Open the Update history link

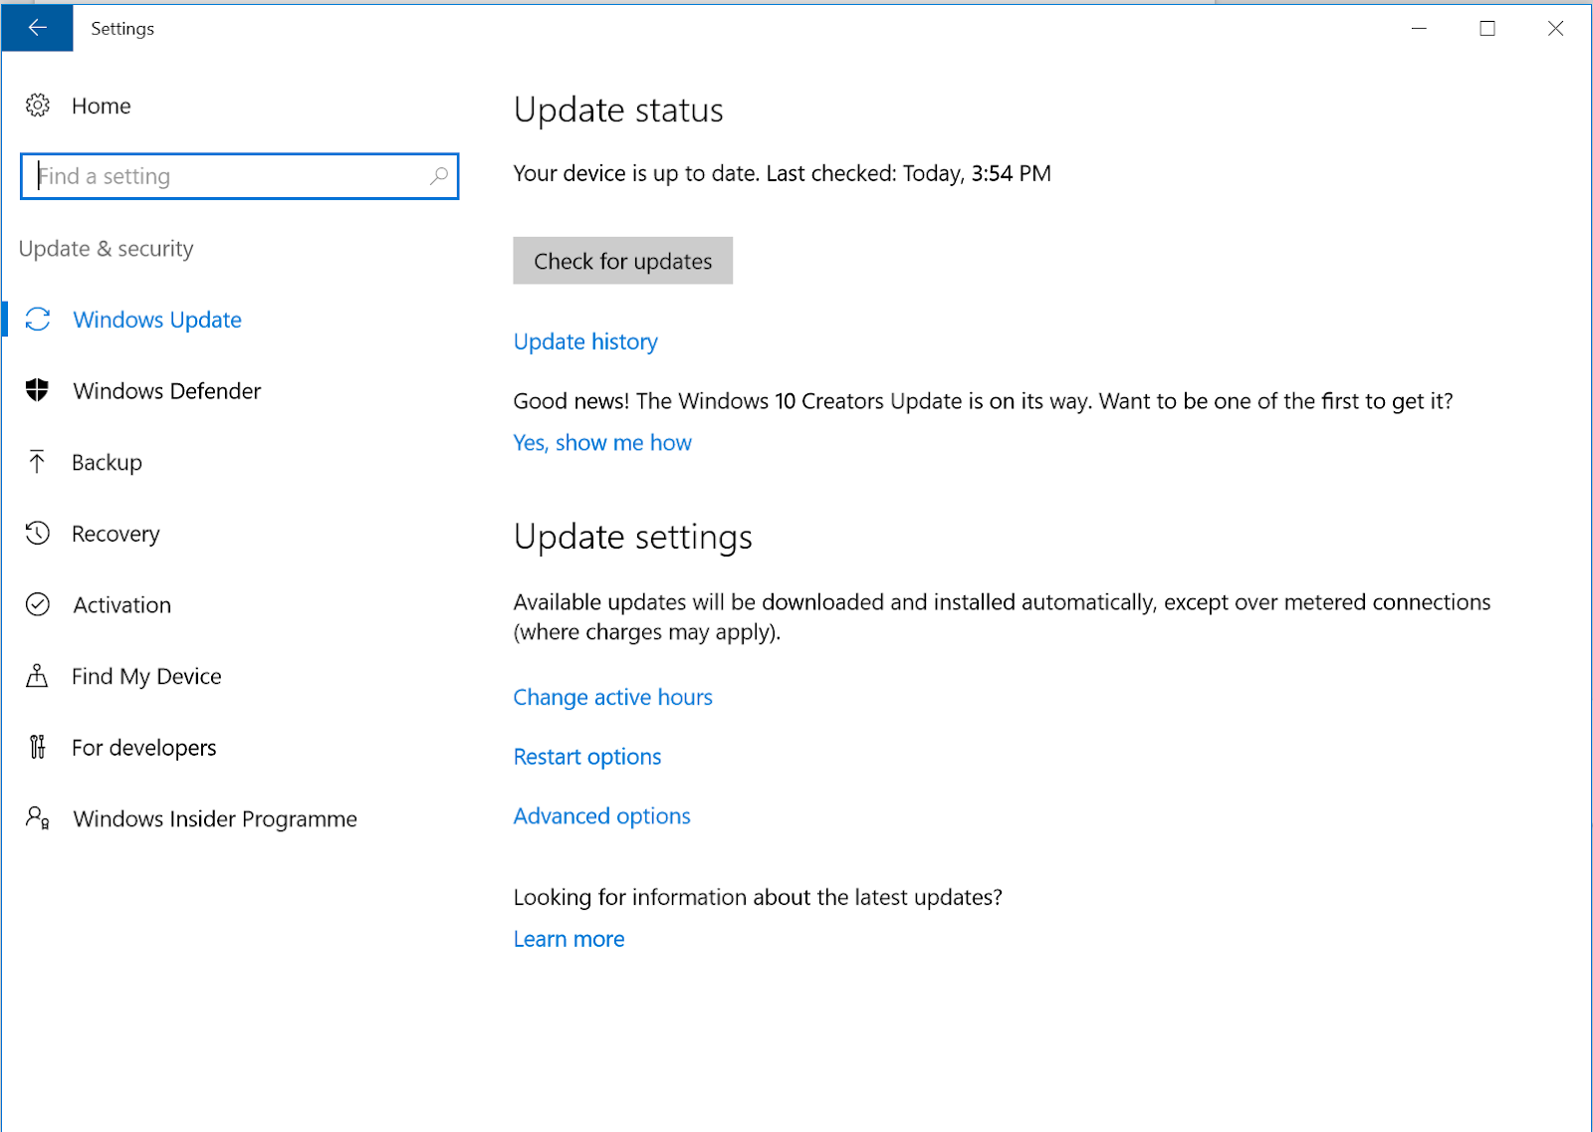click(x=585, y=341)
